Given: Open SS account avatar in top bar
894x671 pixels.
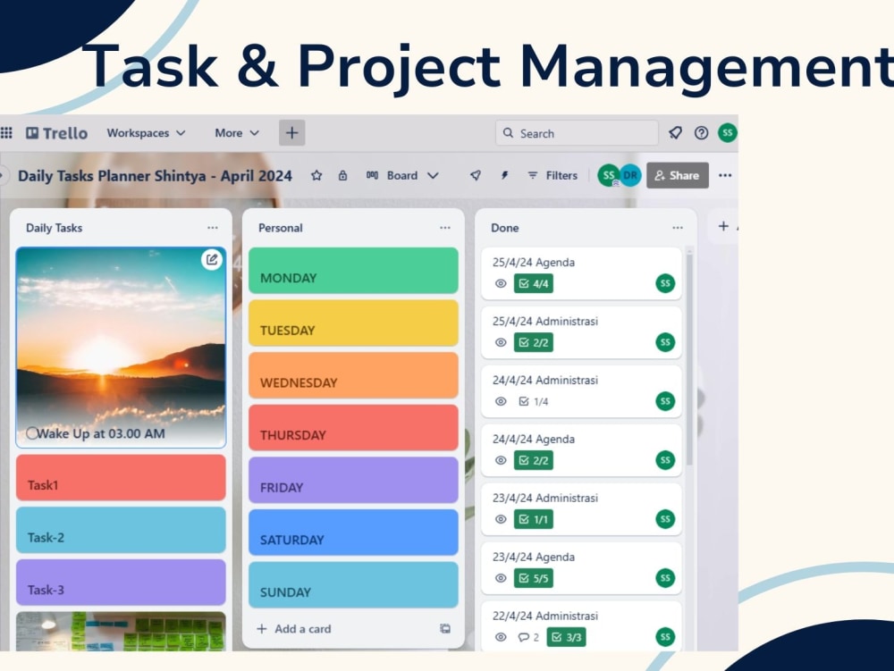Looking at the screenshot, I should (x=727, y=133).
